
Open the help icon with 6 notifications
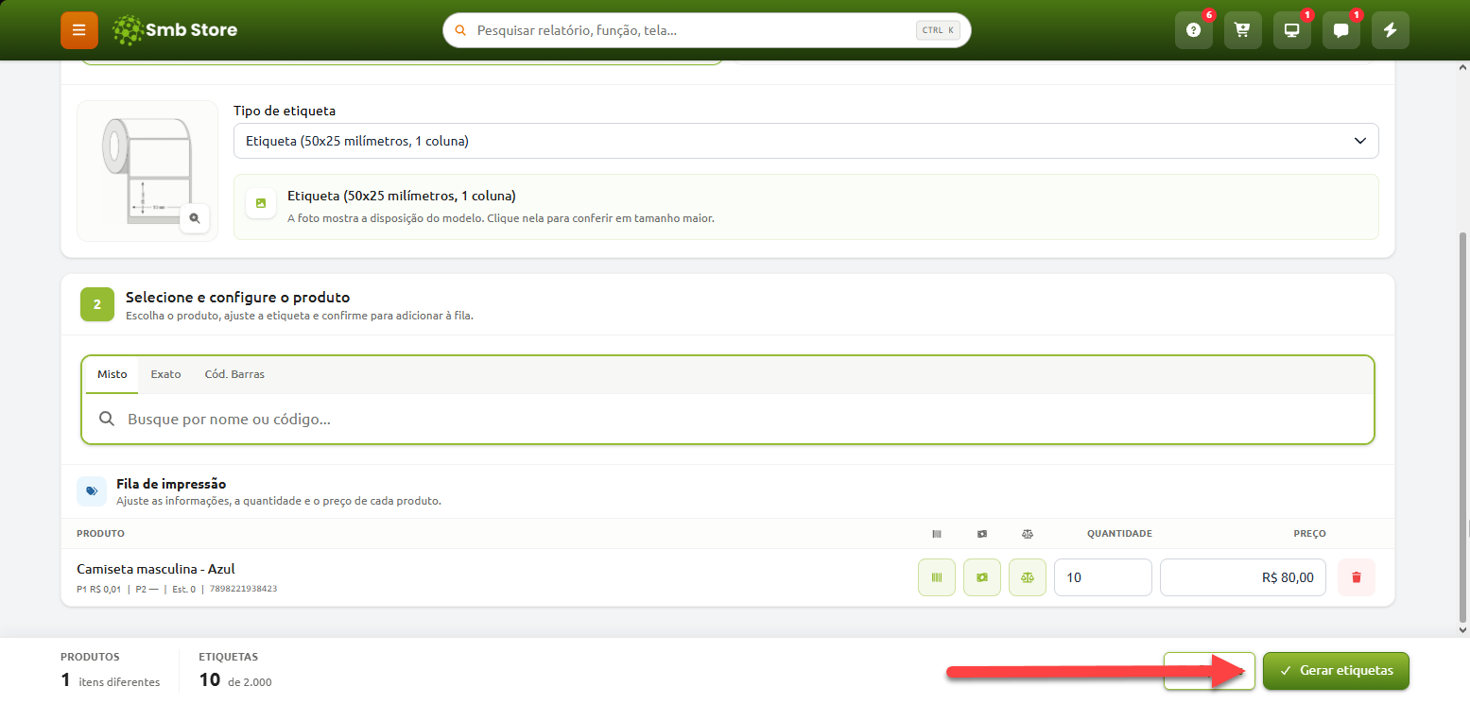pyautogui.click(x=1194, y=30)
